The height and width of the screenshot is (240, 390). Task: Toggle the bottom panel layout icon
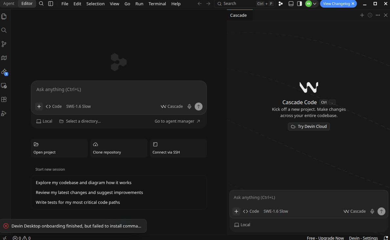coord(291,4)
